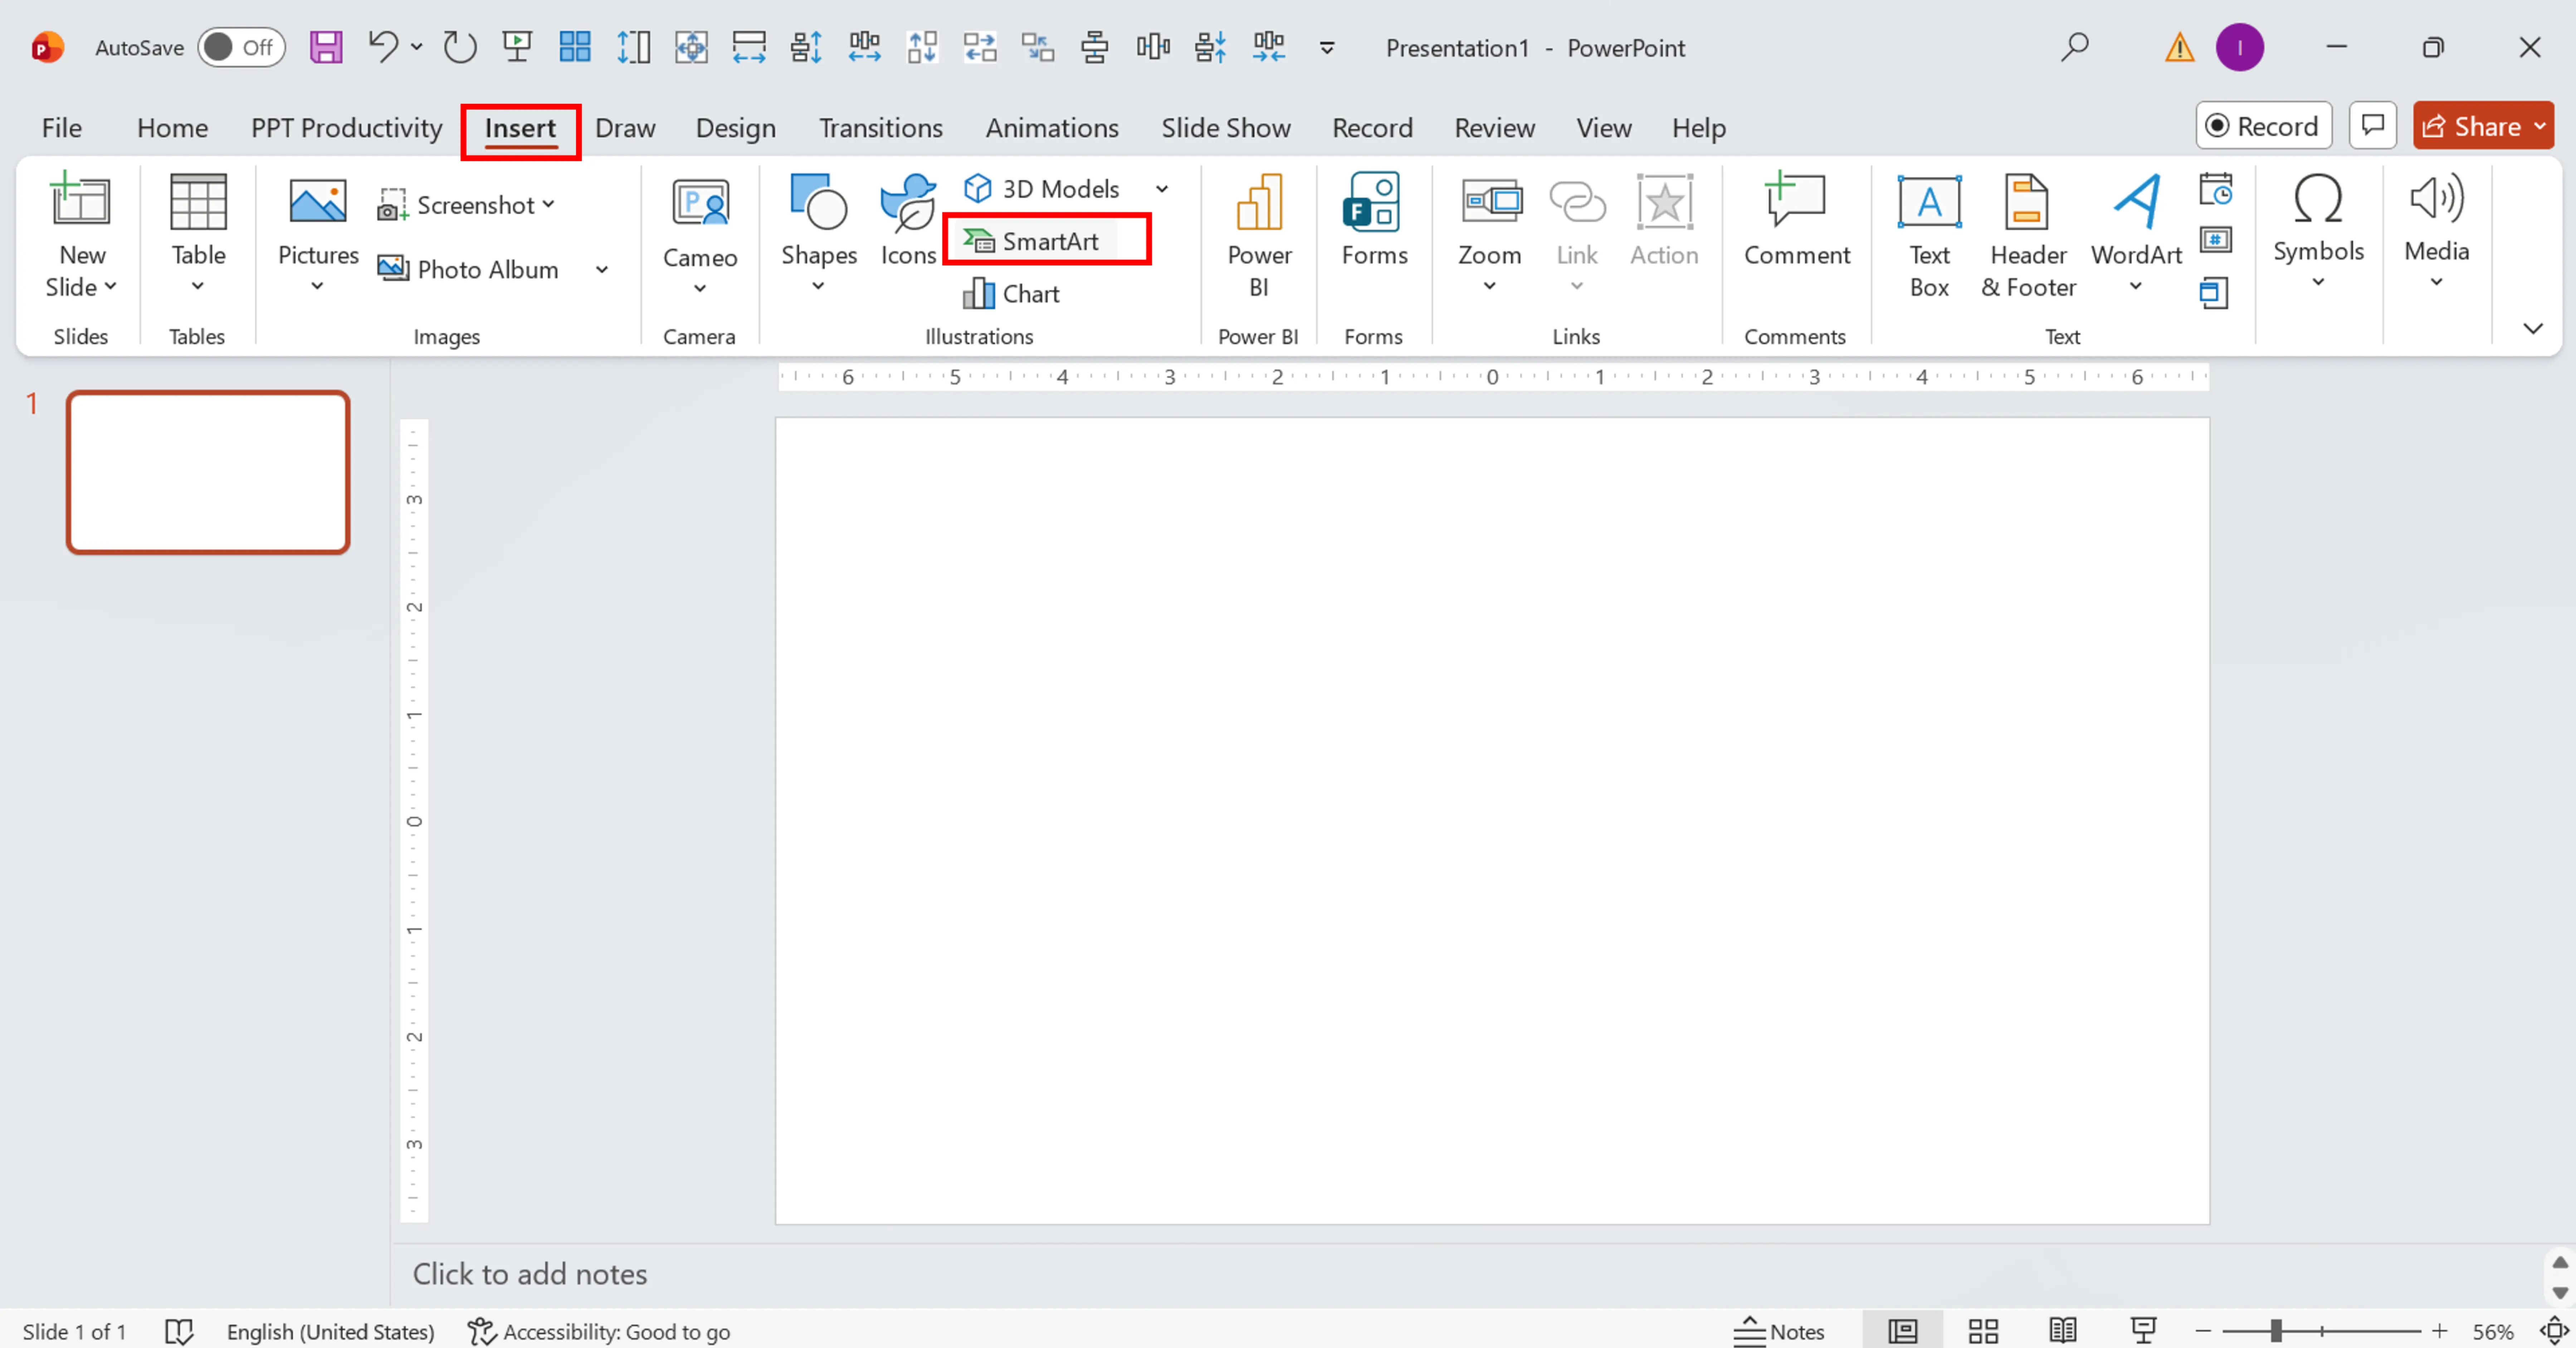Click the zoom out minus button
The width and height of the screenshot is (2576, 1348).
[x=2203, y=1331]
